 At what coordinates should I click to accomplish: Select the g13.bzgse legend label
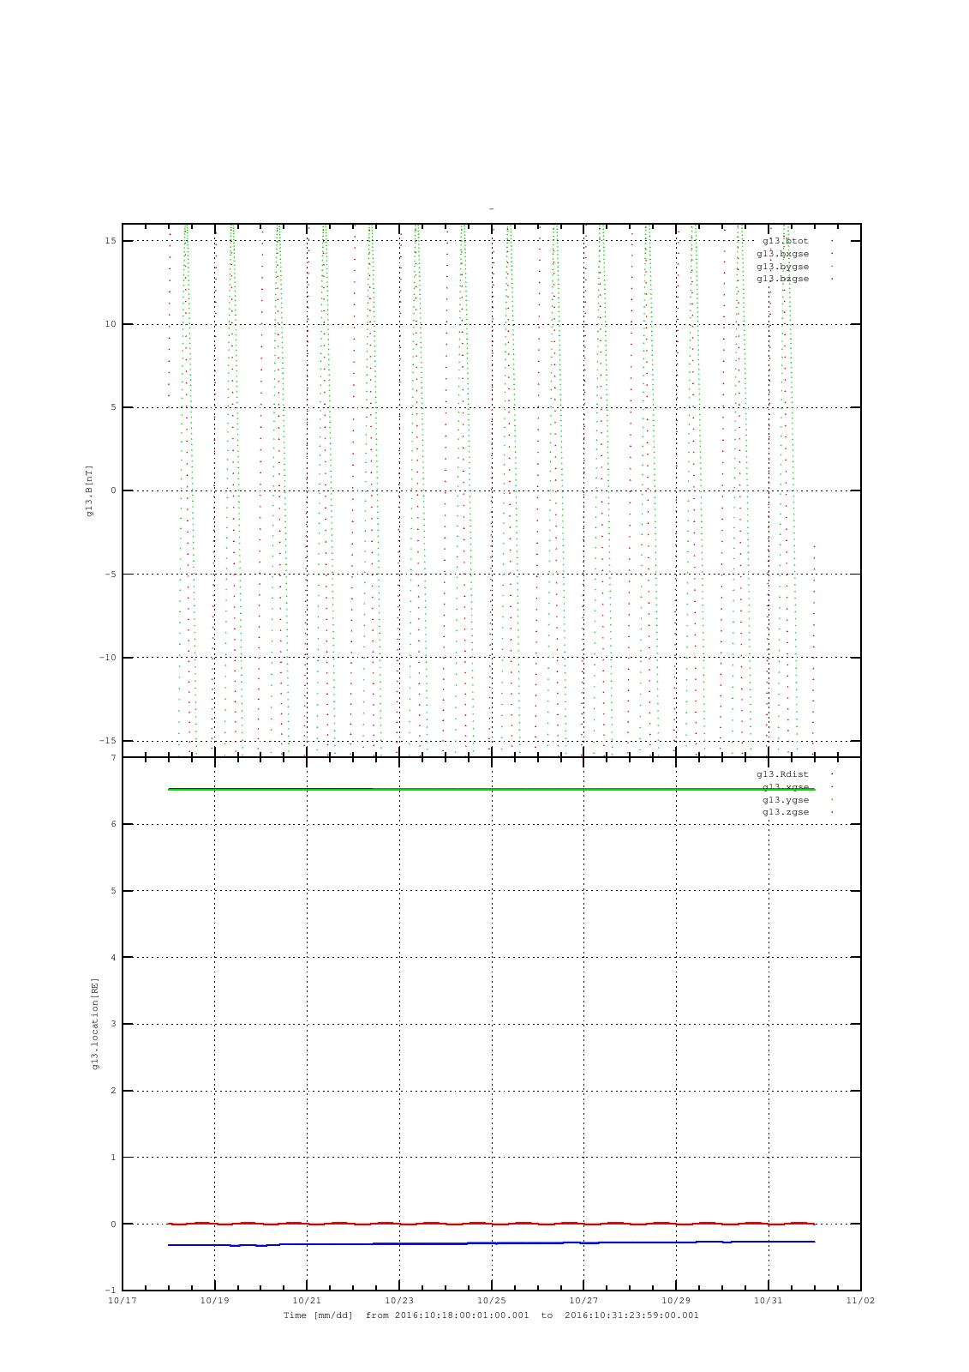[782, 279]
